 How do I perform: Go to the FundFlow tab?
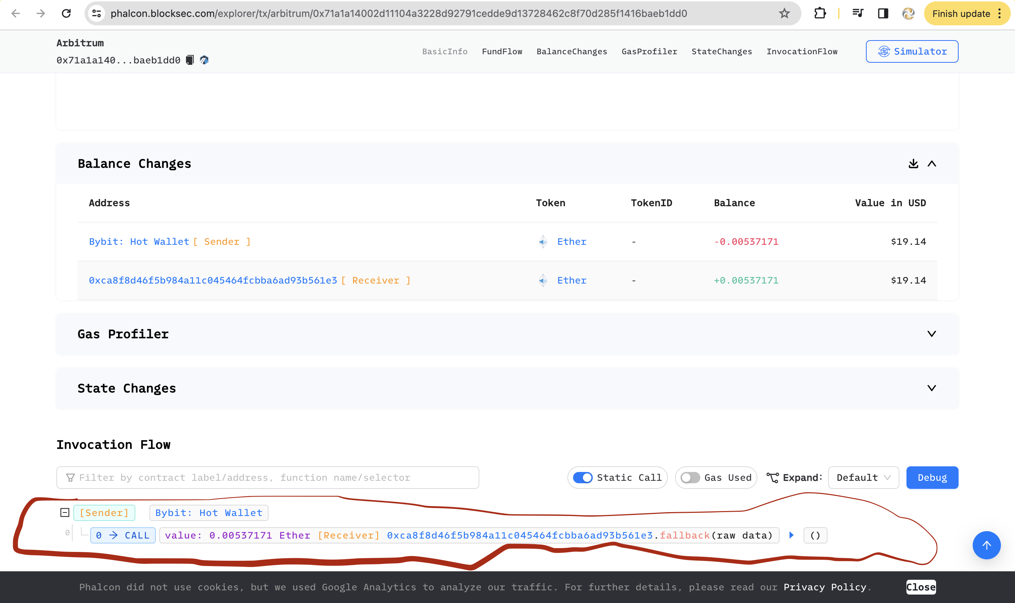coord(502,52)
